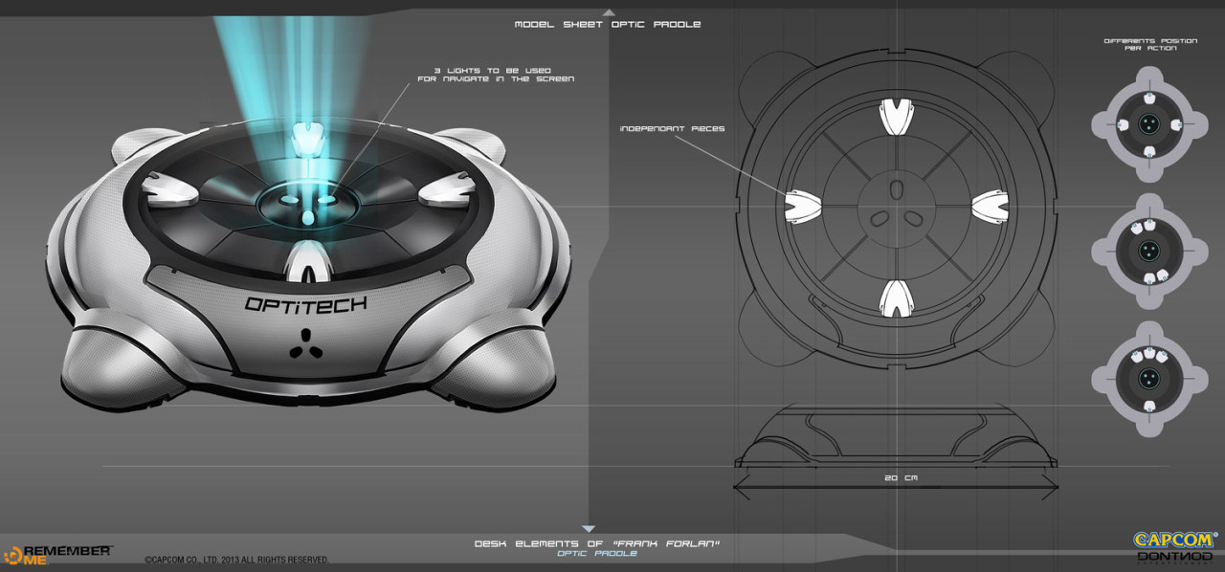Select the second position diagram in the column

point(1149,251)
